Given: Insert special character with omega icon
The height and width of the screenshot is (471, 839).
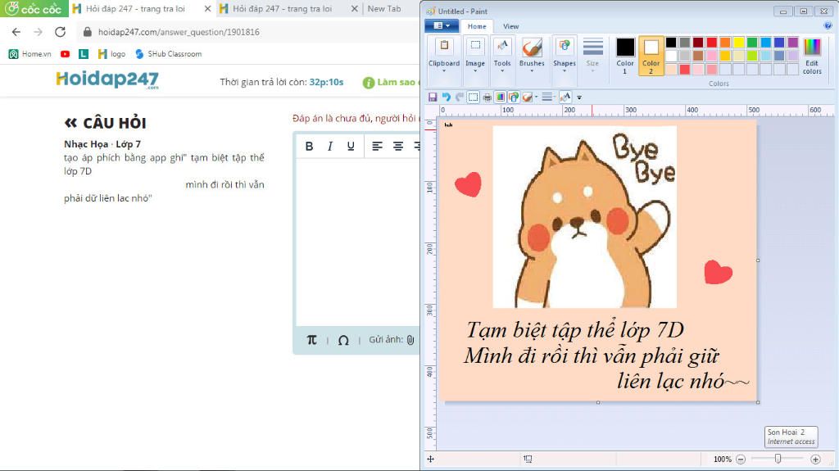Looking at the screenshot, I should coord(343,340).
